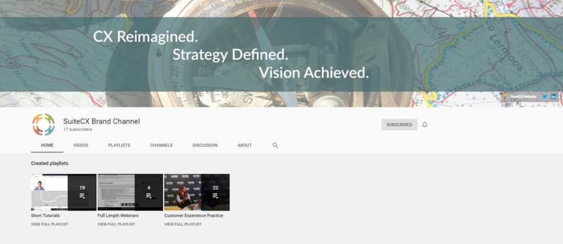Click the playlist icon on Short Tutorials
Screen dimensions: 563x244
pos(82,196)
